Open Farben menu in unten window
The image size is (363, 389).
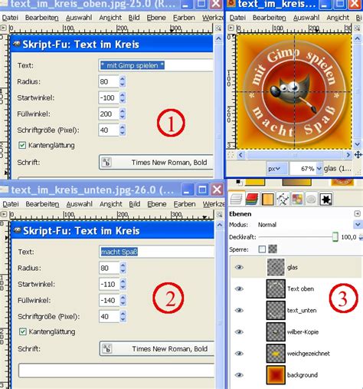coord(185,204)
